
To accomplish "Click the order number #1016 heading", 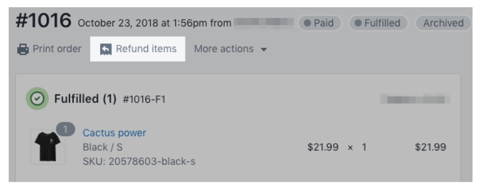I will click(x=44, y=21).
